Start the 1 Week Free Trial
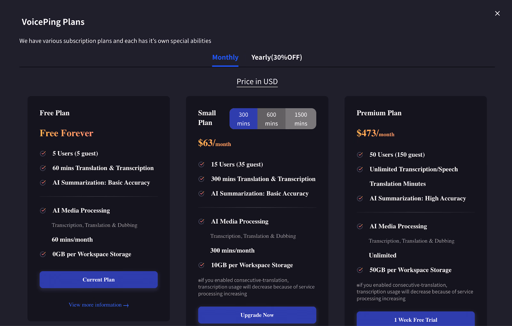This screenshot has height=326, width=512. point(416,319)
